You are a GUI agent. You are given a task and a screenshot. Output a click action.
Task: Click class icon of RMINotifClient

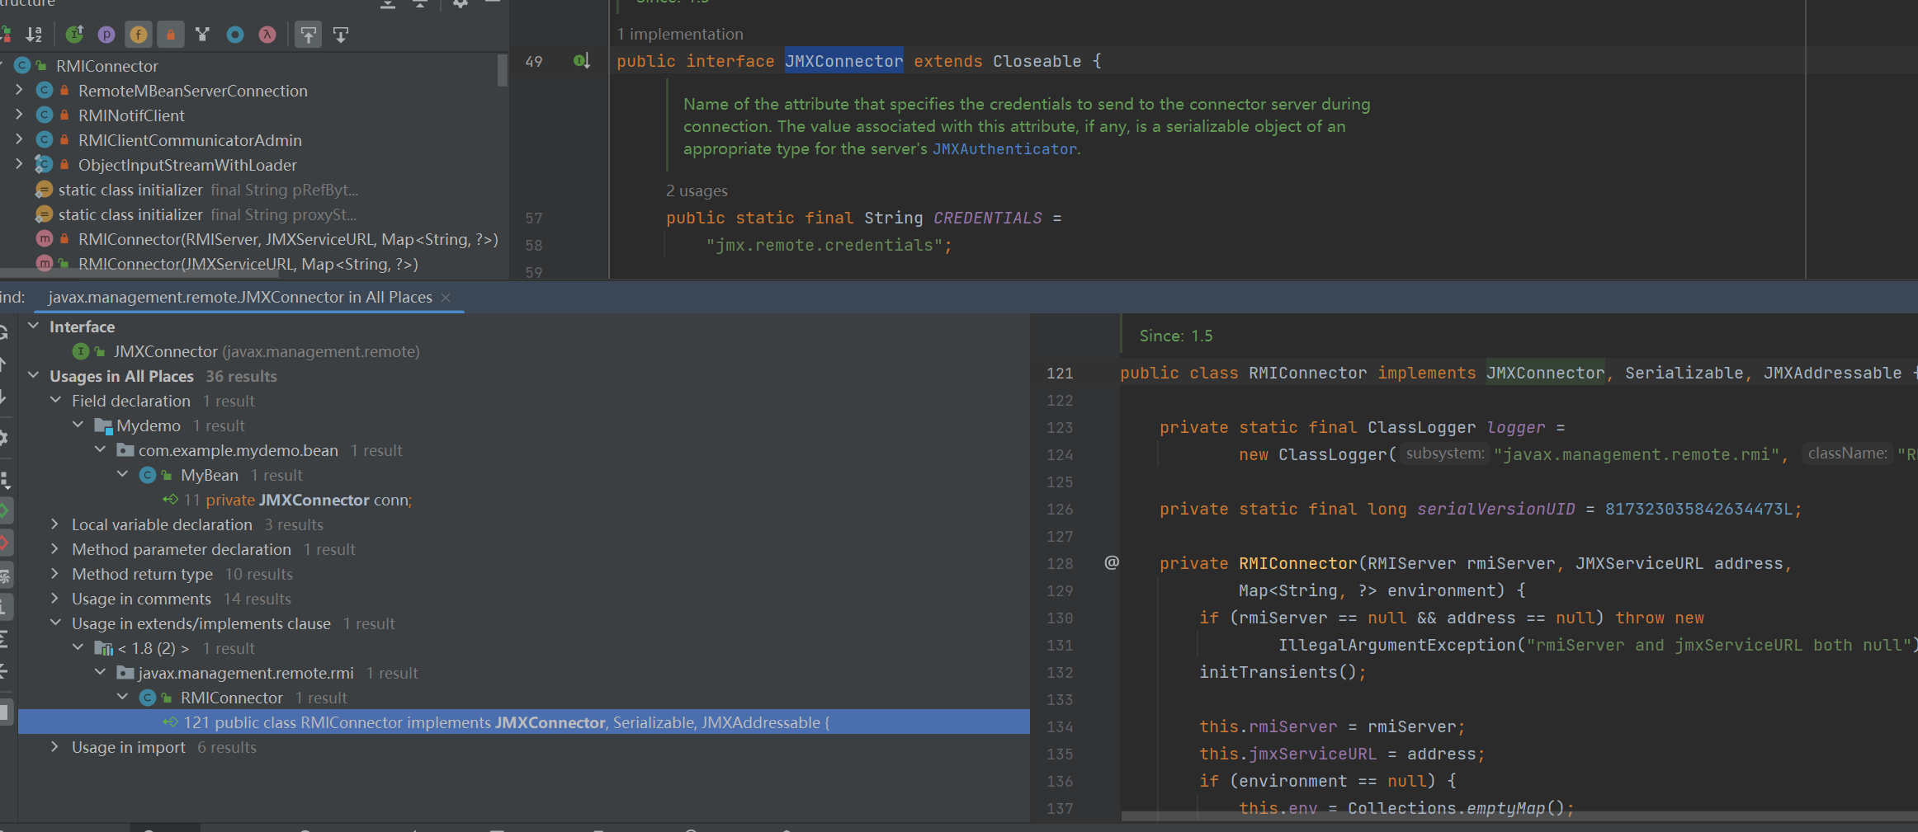coord(45,115)
